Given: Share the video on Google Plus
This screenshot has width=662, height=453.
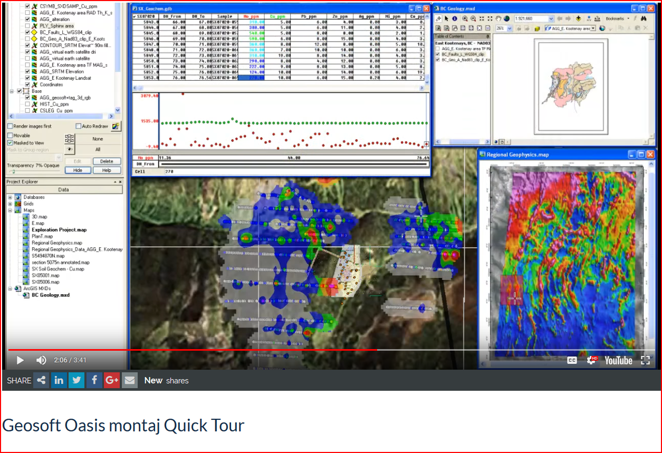Looking at the screenshot, I should 112,380.
